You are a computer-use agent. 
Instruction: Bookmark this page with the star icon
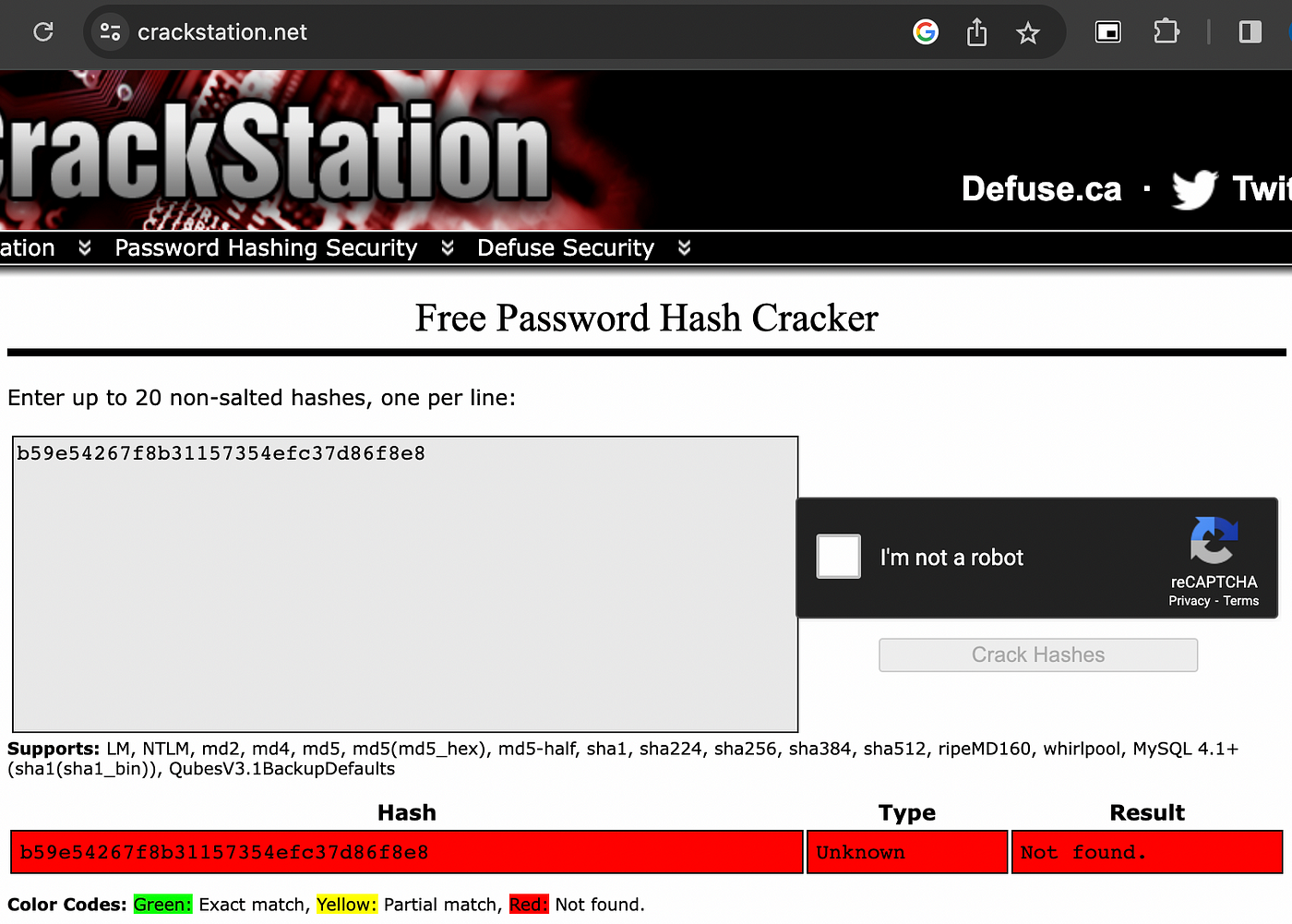[1028, 34]
